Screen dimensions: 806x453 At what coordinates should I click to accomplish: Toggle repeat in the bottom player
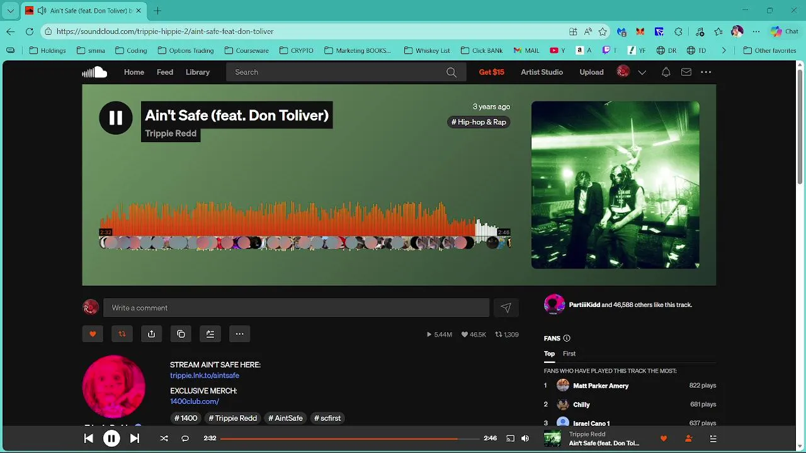(185, 439)
